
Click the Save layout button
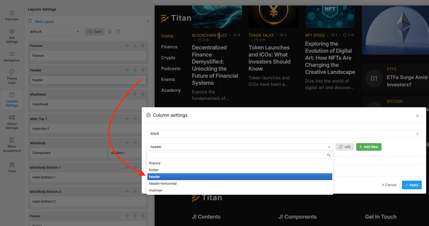(95, 32)
